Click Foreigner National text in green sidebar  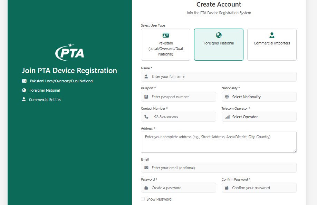45,90
